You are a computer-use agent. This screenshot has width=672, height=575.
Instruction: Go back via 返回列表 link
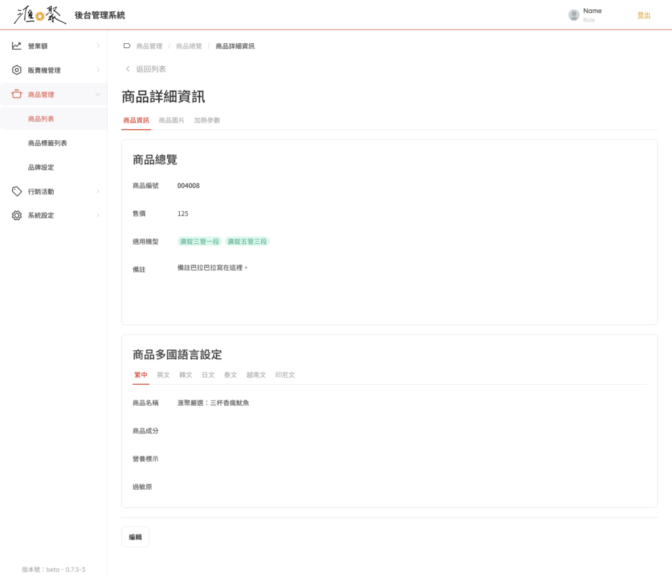tap(150, 69)
